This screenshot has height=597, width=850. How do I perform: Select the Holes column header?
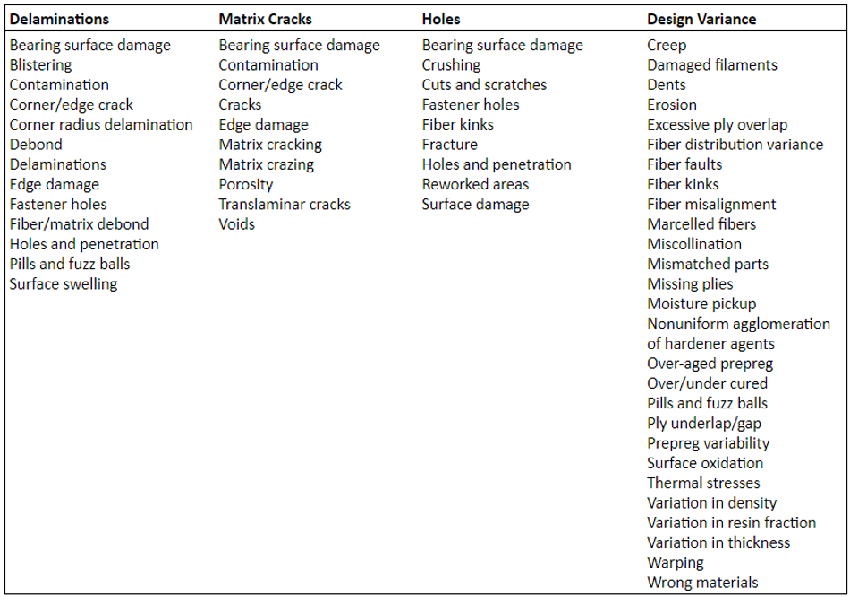[x=441, y=19]
